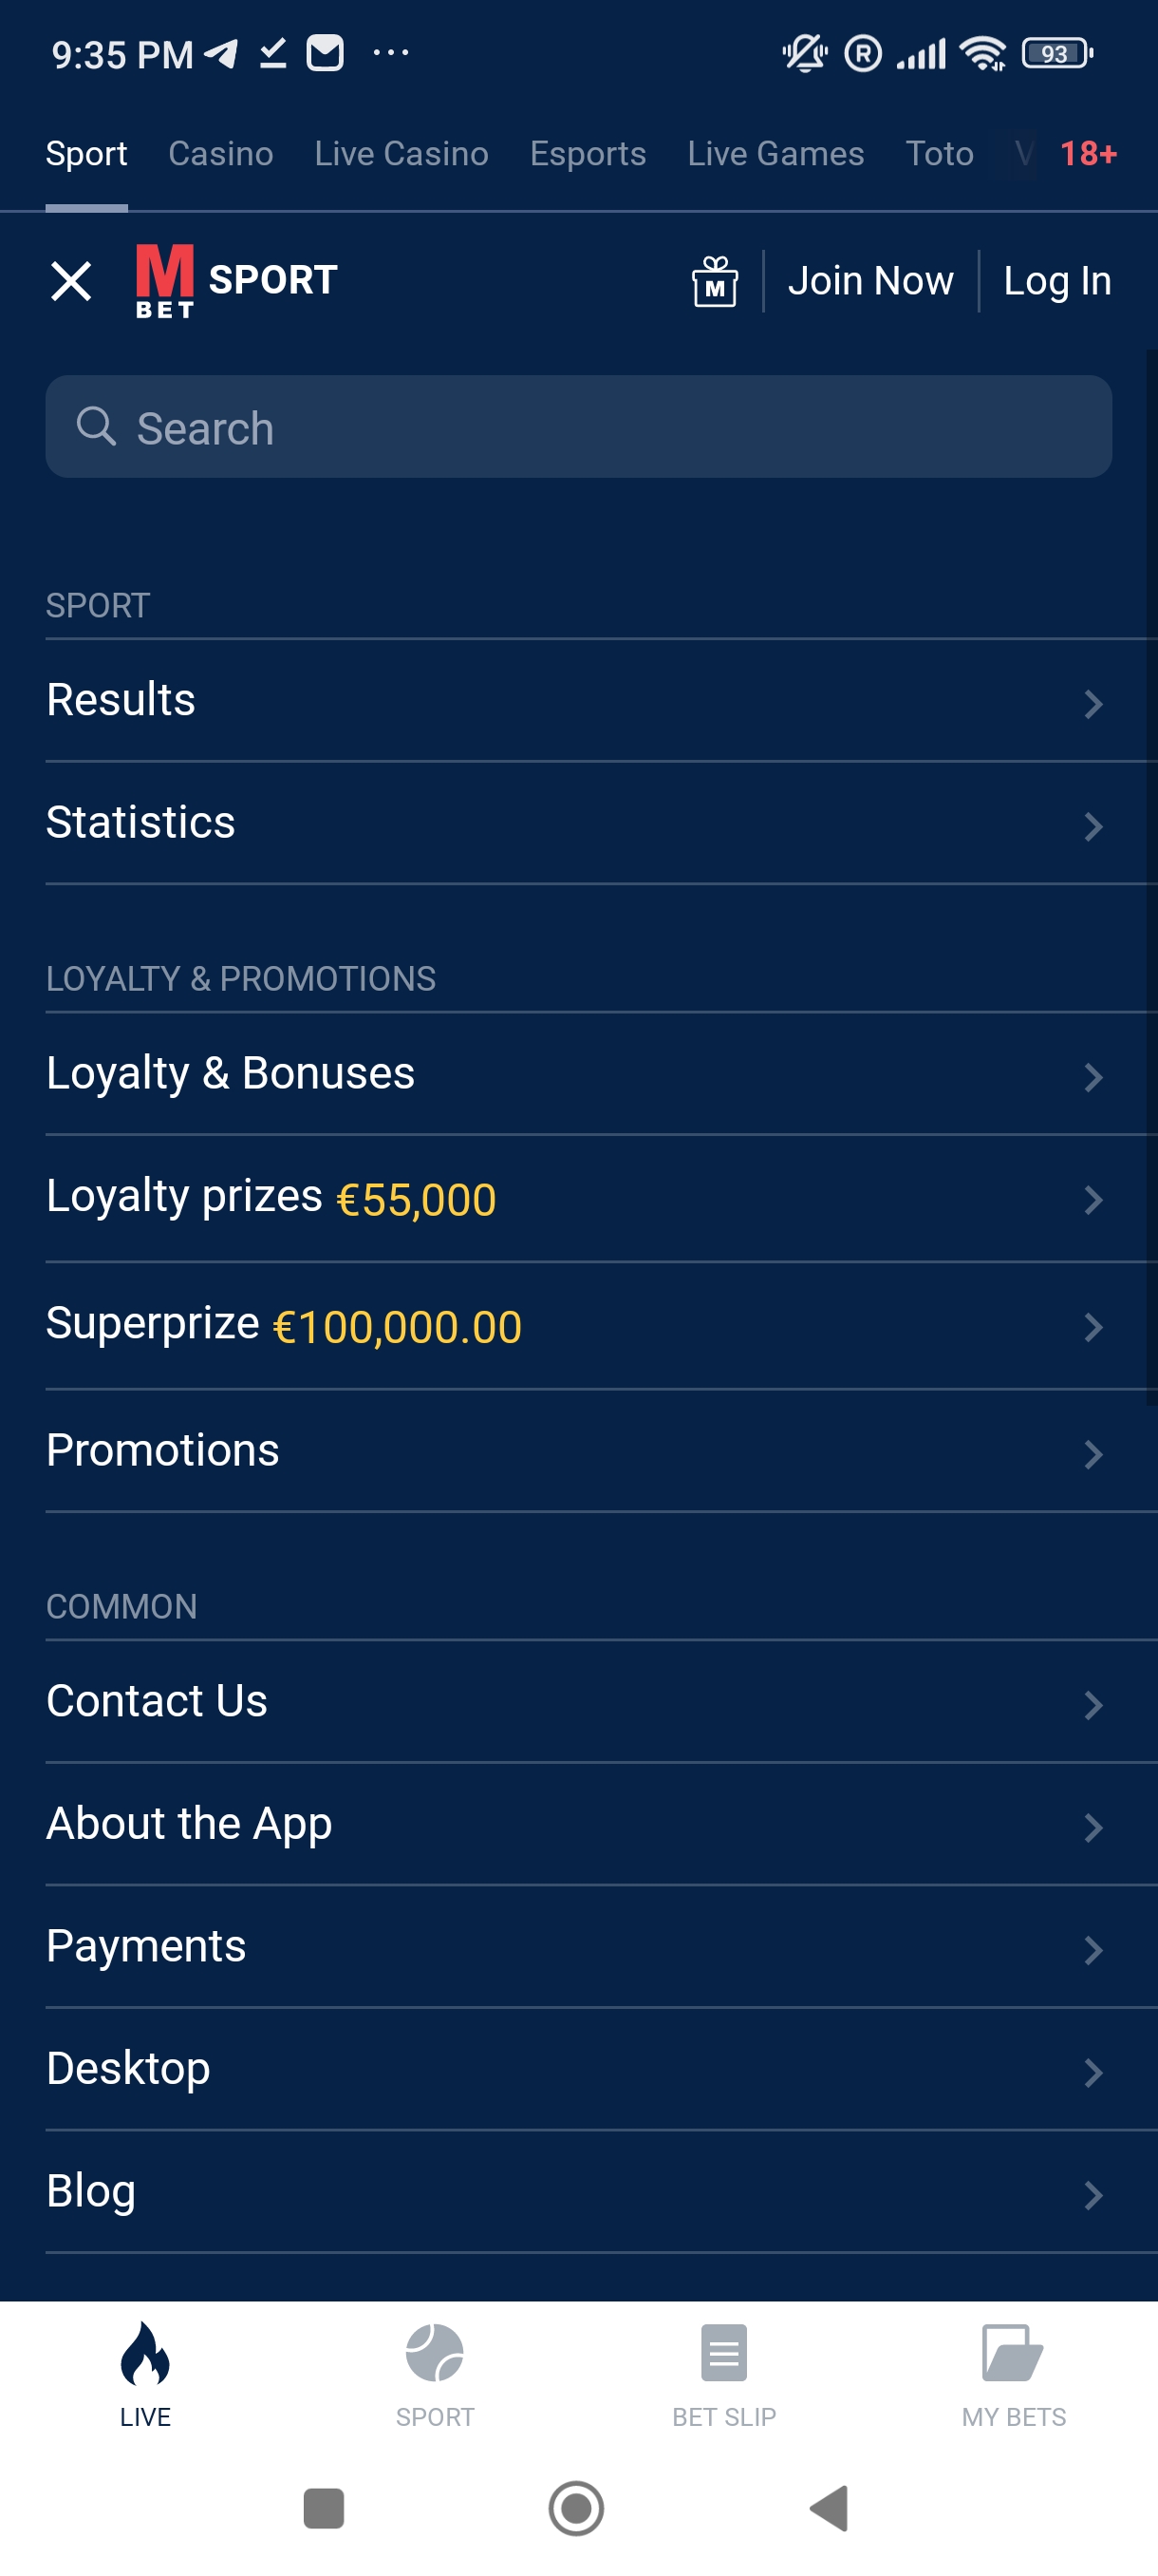Click the Search input field
Image resolution: width=1158 pixels, height=2576 pixels.
click(578, 427)
